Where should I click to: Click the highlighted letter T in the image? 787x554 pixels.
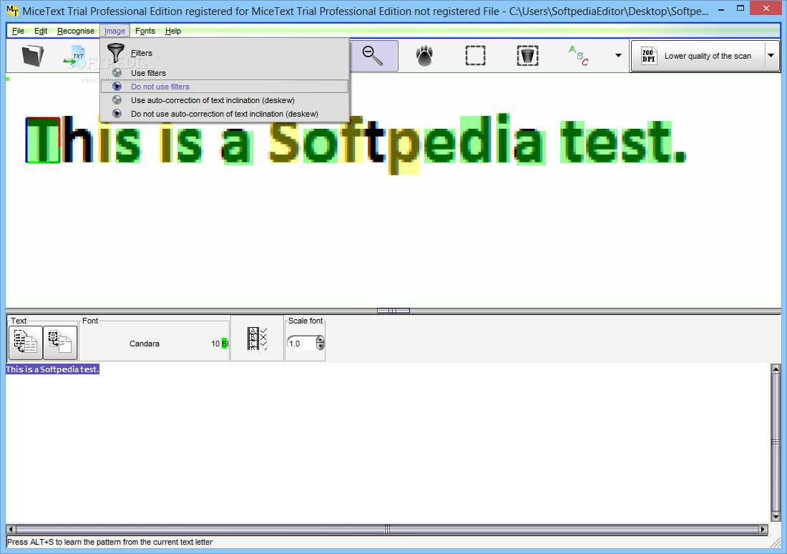(x=43, y=140)
